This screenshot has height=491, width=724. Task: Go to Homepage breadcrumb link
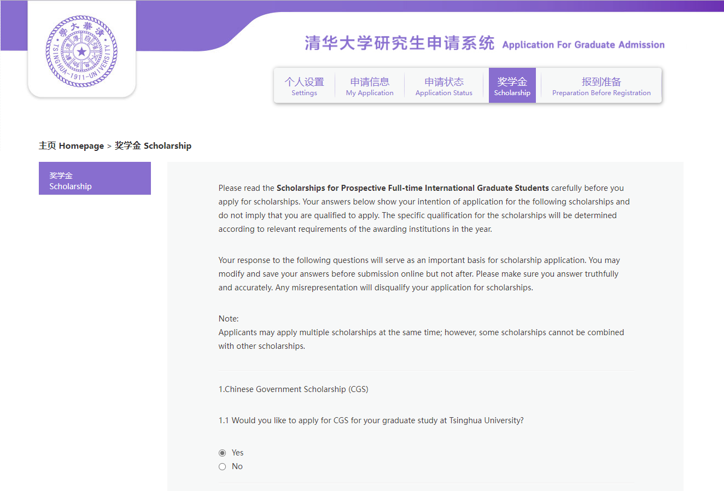pos(71,145)
